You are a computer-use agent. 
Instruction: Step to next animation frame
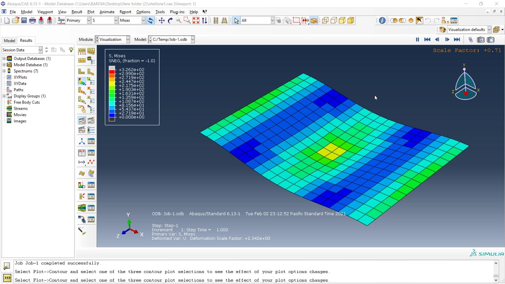coord(447,39)
